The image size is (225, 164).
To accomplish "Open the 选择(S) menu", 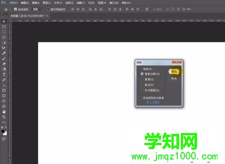I will pyautogui.click(x=69, y=3).
